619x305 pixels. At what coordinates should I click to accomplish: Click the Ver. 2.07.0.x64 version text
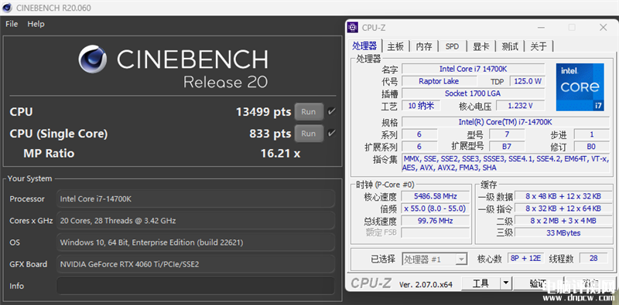click(x=426, y=284)
